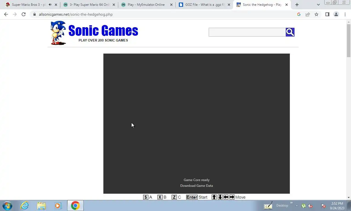Click the magnifier search button

point(290,32)
